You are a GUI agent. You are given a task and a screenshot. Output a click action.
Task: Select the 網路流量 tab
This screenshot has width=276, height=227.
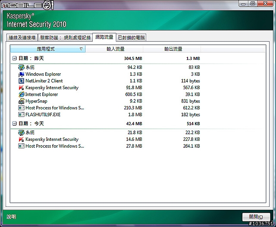click(104, 37)
